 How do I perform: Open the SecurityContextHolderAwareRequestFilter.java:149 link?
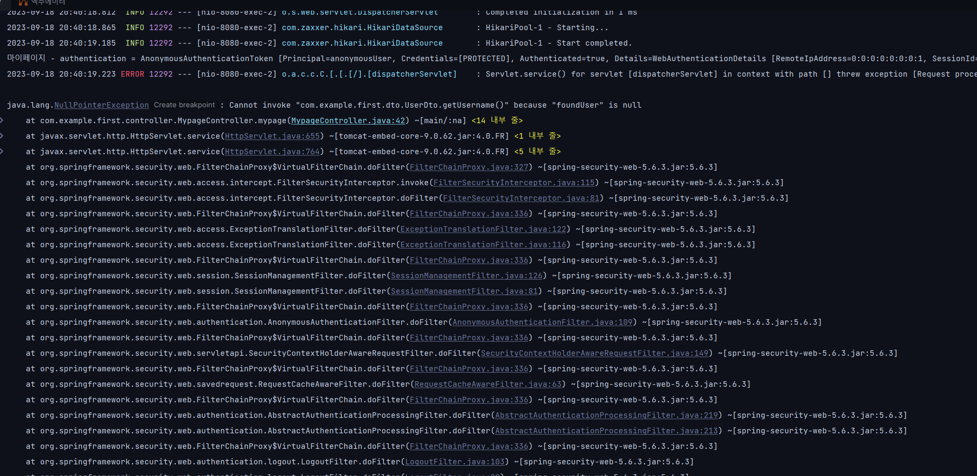(595, 353)
